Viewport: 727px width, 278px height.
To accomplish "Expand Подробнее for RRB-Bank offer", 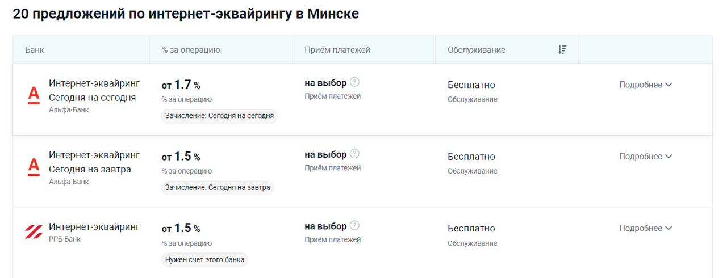I will [645, 228].
